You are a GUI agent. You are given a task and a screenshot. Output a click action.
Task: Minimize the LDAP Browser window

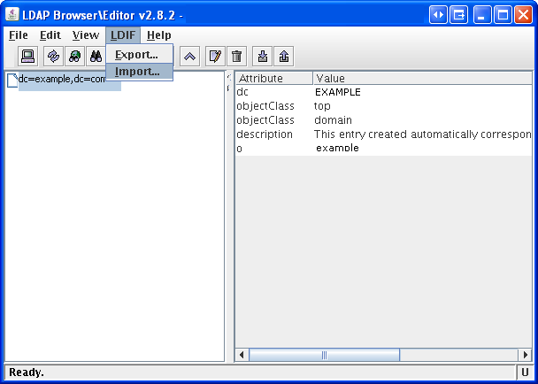[482, 15]
